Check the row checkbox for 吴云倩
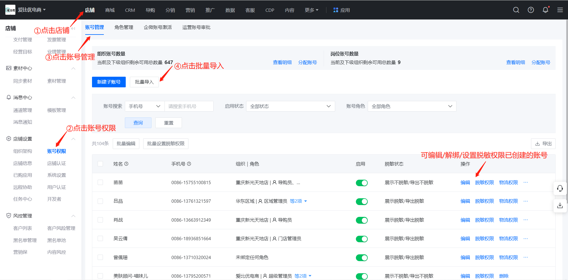This screenshot has width=568, height=280. [100, 238]
